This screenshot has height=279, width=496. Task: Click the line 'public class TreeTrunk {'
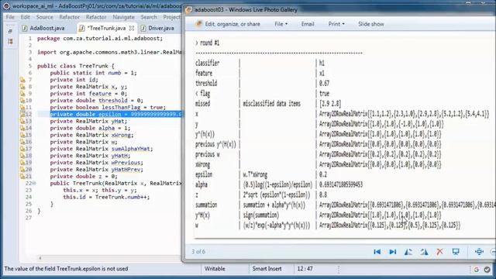point(76,66)
